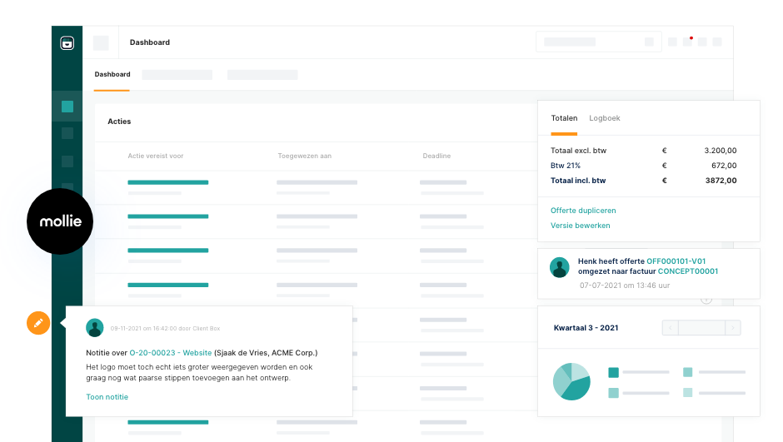Go to previous quarter with left arrow

click(670, 328)
